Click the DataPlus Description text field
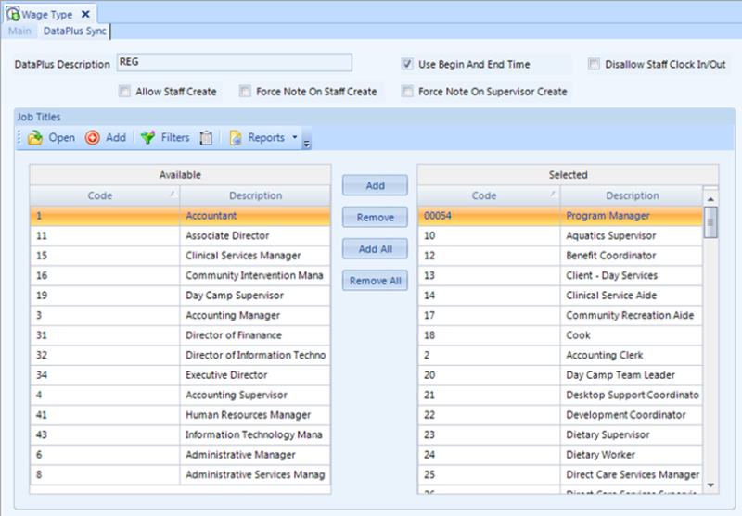The width and height of the screenshot is (742, 516). [234, 63]
